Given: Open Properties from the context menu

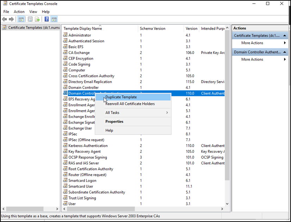Looking at the screenshot, I should point(114,121).
